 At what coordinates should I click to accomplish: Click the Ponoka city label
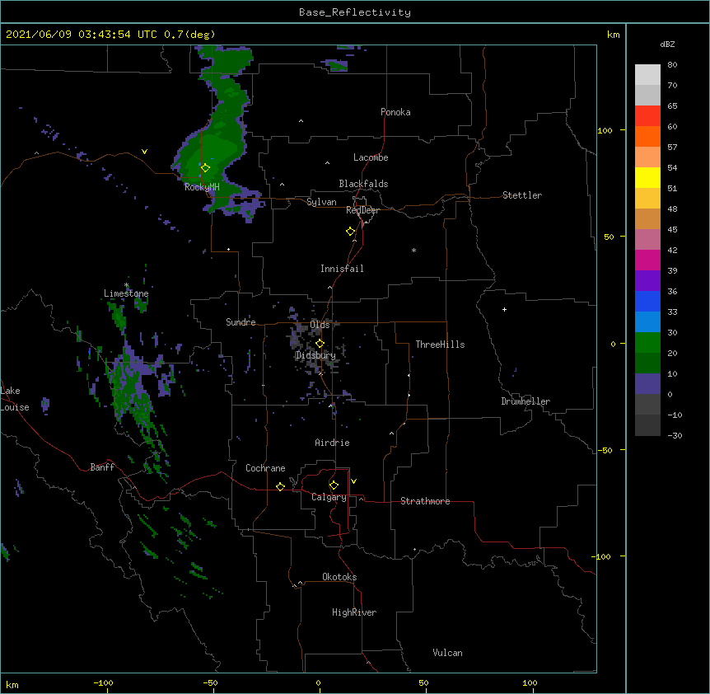[x=395, y=112]
